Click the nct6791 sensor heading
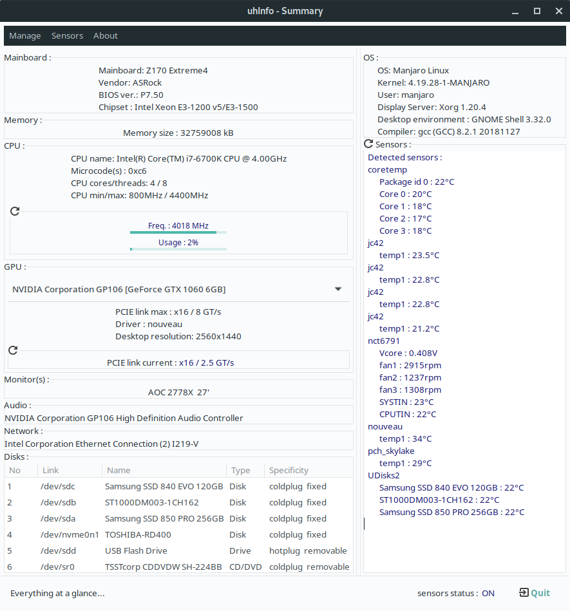 (384, 341)
